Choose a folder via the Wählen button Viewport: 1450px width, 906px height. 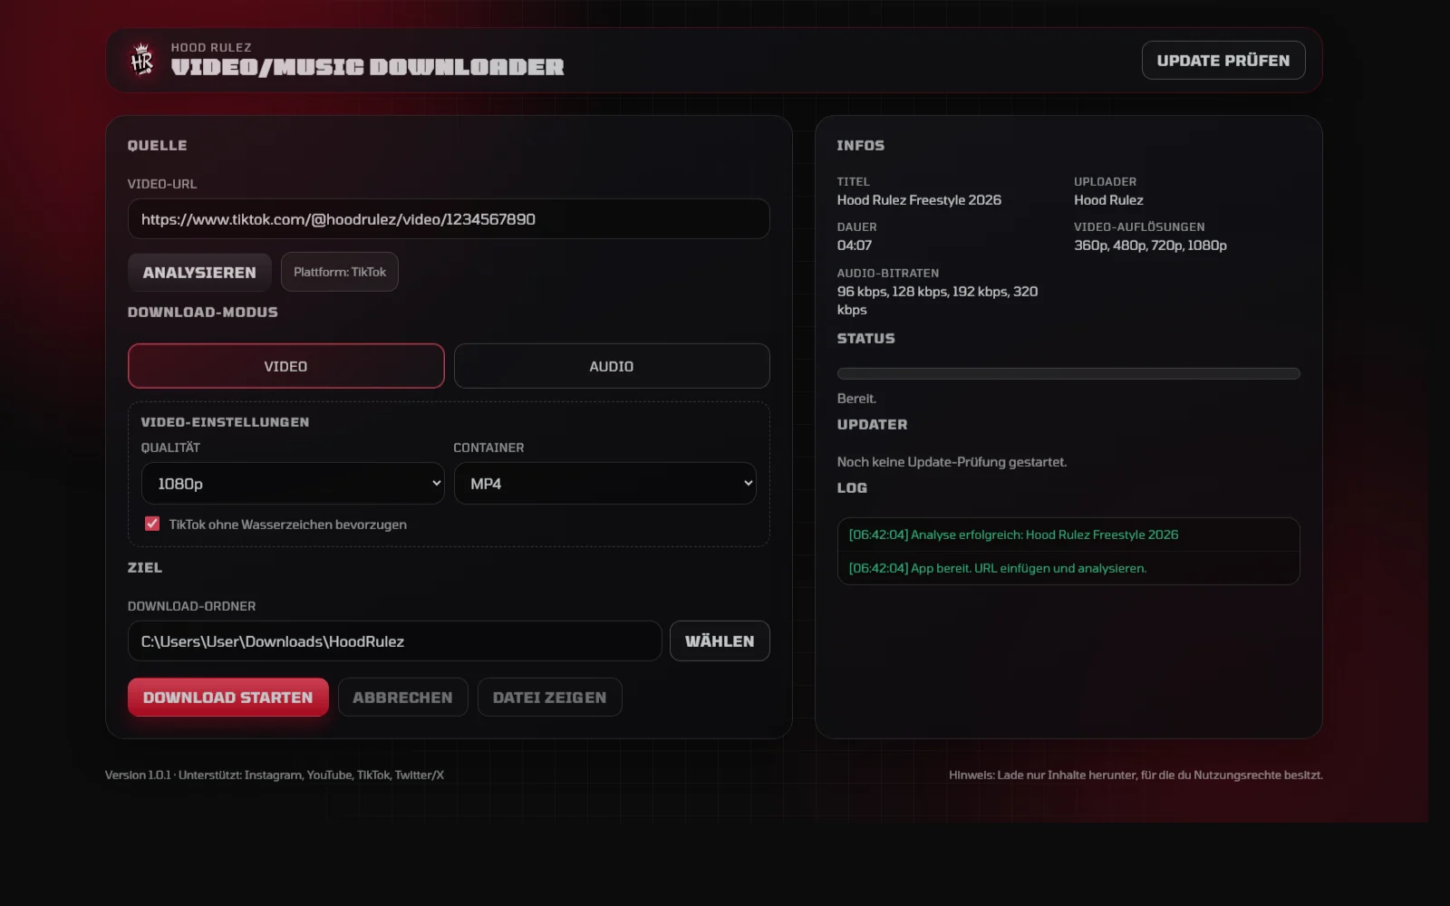[x=719, y=641]
